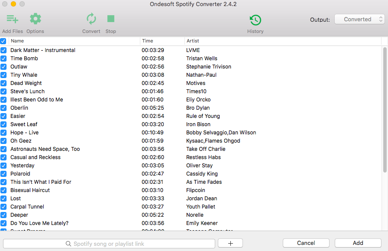Select the track name Casual and Reckless
This screenshot has height=251, width=388.
point(36,157)
